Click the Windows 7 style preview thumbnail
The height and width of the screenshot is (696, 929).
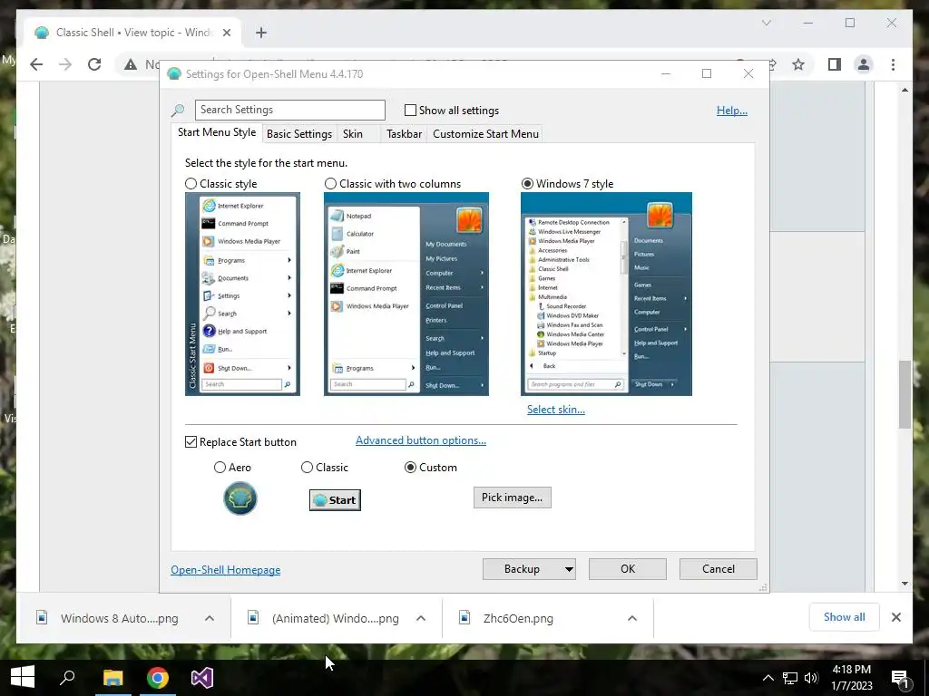click(606, 295)
